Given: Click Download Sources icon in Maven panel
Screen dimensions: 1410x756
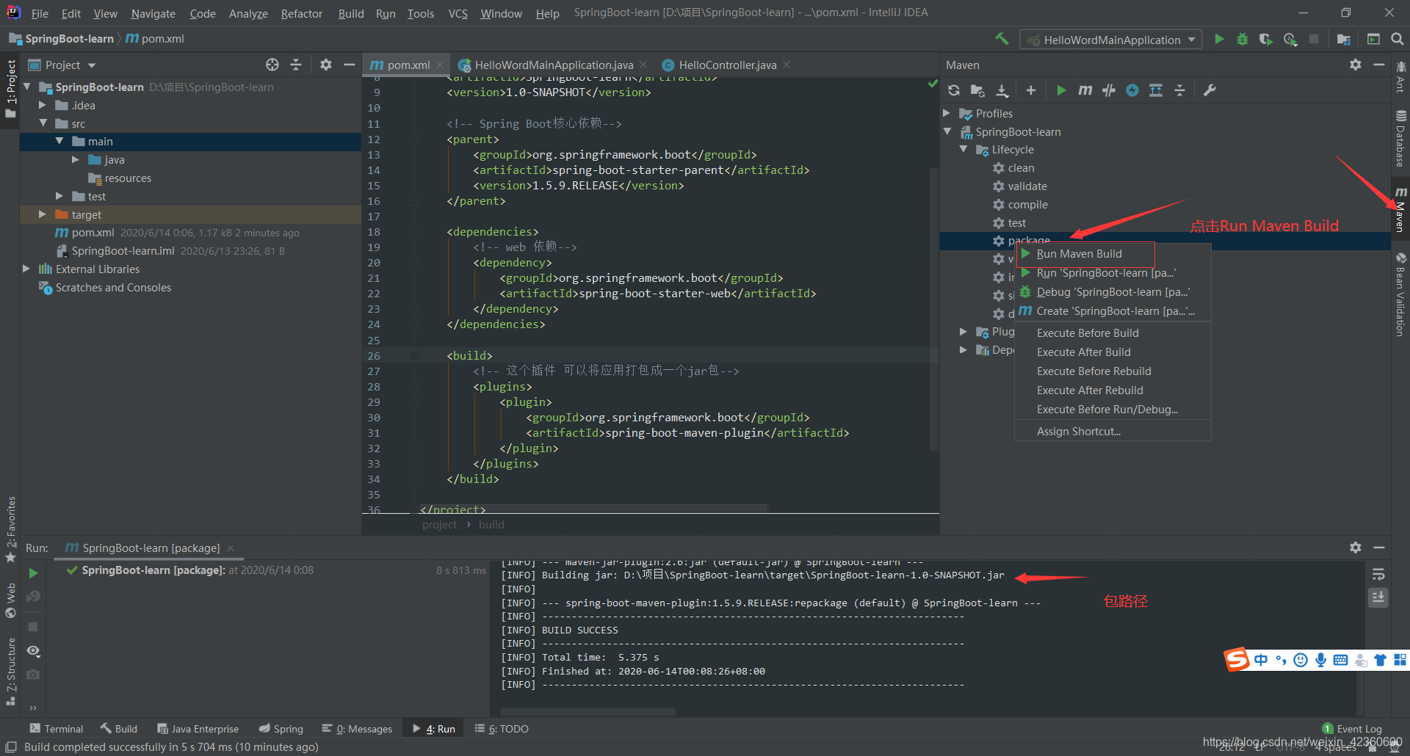Looking at the screenshot, I should (x=1002, y=90).
